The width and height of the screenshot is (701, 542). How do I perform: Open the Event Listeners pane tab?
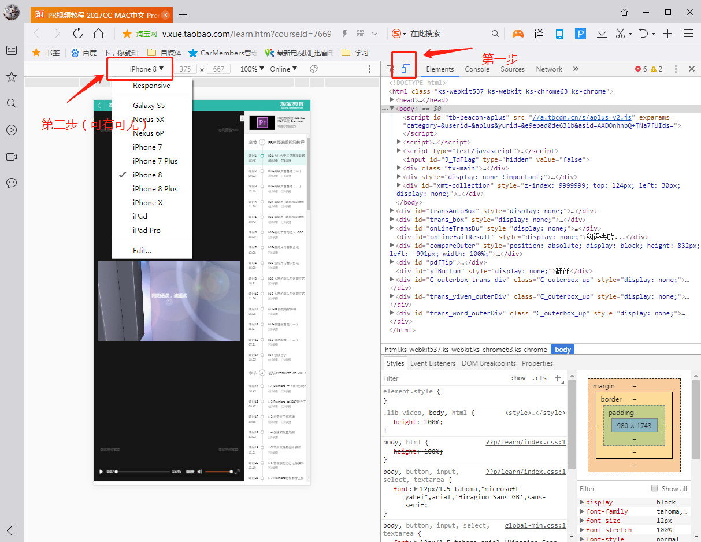(x=433, y=363)
